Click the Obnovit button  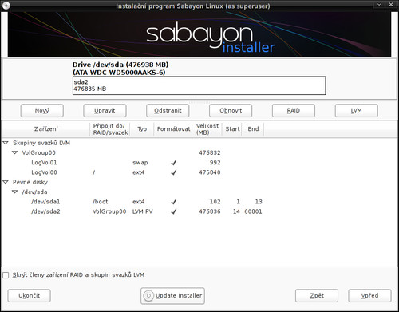(x=231, y=110)
